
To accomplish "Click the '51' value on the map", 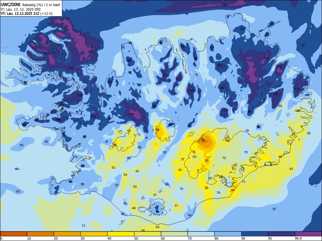I will coord(176,206).
